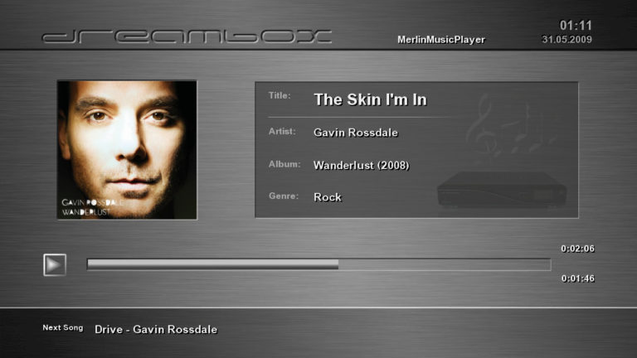Click the play button icon
This screenshot has width=637, height=358.
point(55,264)
